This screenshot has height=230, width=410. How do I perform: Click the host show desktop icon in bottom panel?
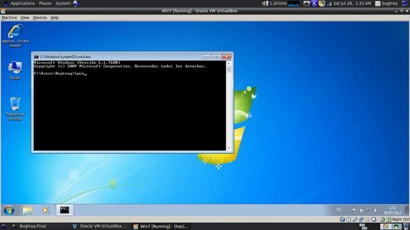click(3, 226)
